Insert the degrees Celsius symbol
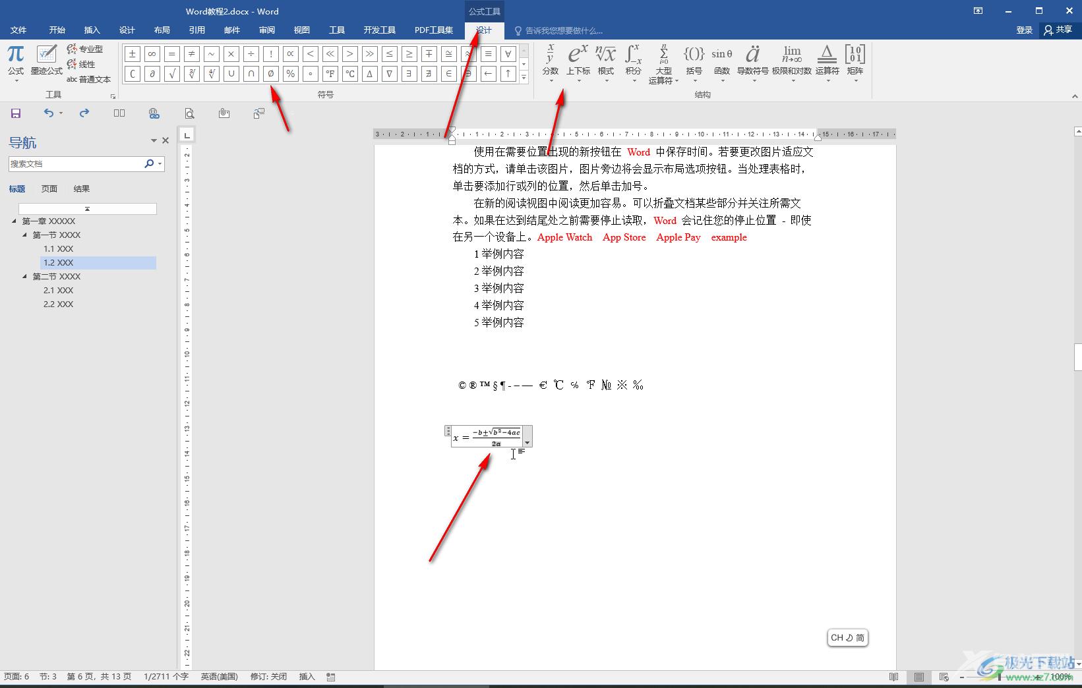 (350, 74)
